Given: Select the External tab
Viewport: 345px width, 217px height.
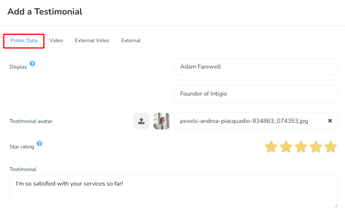Looking at the screenshot, I should point(131,41).
